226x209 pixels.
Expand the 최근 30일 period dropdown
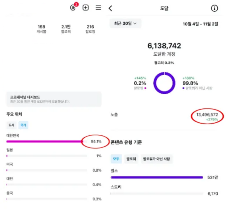125,23
